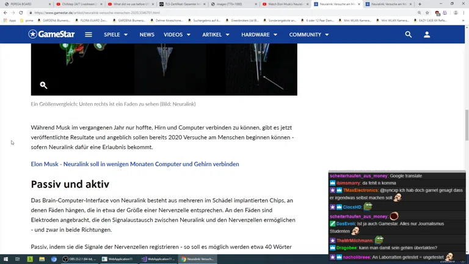The image size is (469, 264).
Task: Open the 'EAZY CASE 6X' bookmark
Action: point(430,20)
